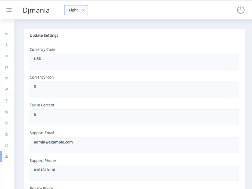The image size is (252, 189).
Task: Open the flag icon in sidebar
Action: click(7, 67)
